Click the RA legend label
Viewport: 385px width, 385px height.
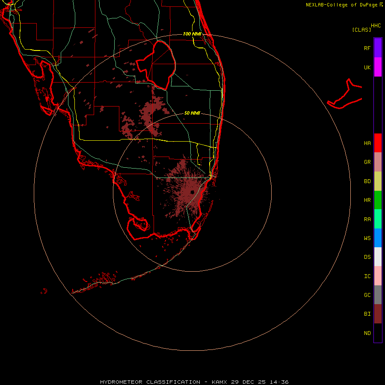tap(367, 219)
